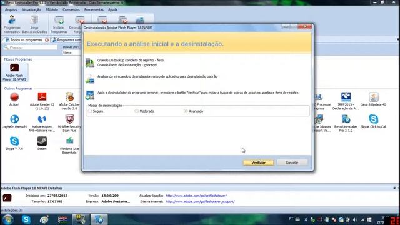The image size is (400, 225).
Task: Select aTube Catcher program icon
Action: pyautogui.click(x=69, y=101)
